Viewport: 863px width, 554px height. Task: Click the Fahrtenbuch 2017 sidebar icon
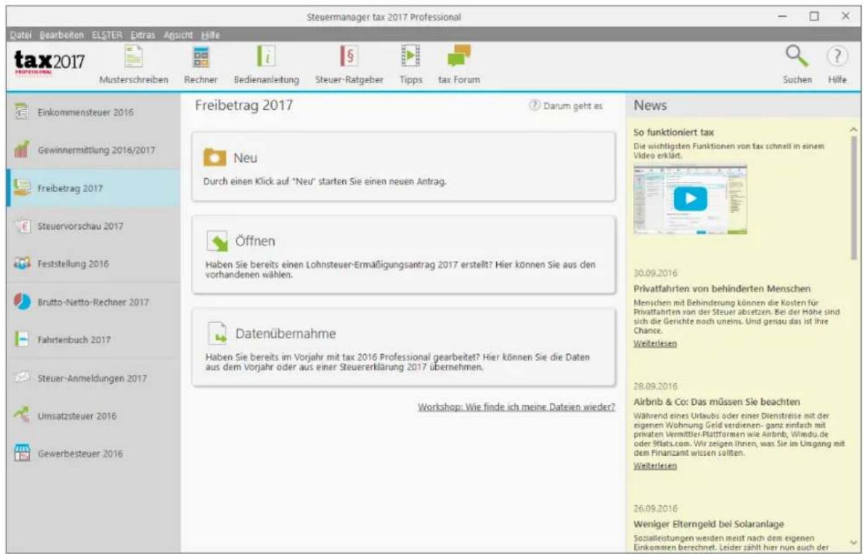pos(21,339)
